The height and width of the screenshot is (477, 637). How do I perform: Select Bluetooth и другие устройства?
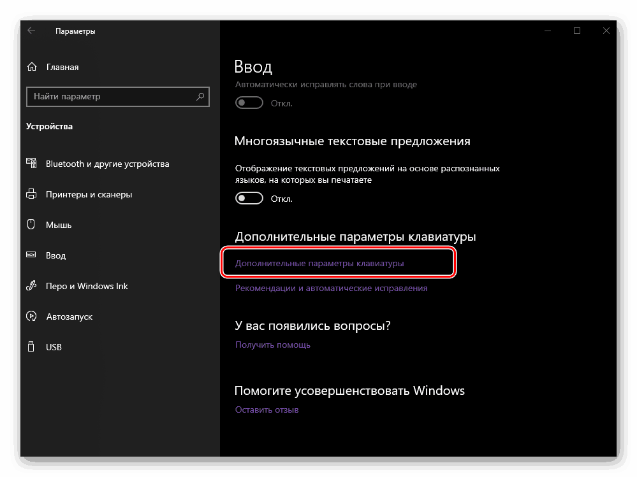click(x=107, y=164)
